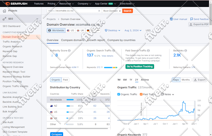Click the Authority Score info icon
212x136 pixels.
pos(69,51)
